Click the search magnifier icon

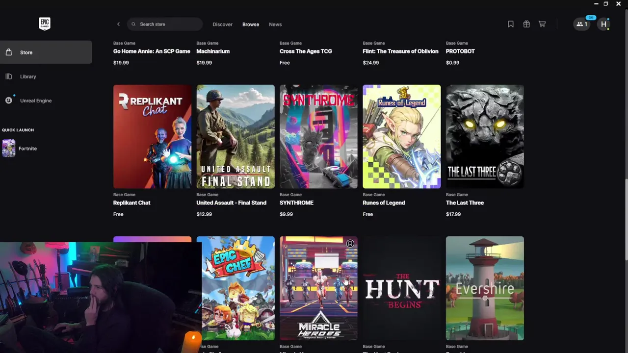tap(133, 24)
